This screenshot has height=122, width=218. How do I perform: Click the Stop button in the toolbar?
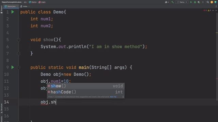(x=203, y=2)
